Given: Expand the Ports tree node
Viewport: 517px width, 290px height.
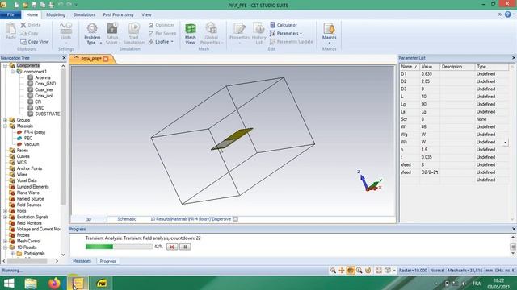Looking at the screenshot, I should (x=6, y=211).
